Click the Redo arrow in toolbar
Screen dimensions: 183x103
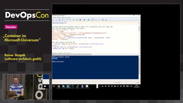click(70, 20)
